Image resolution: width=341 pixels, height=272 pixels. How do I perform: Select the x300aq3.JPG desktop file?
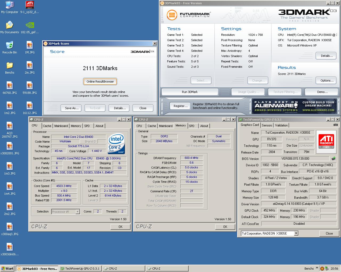pos(10,229)
